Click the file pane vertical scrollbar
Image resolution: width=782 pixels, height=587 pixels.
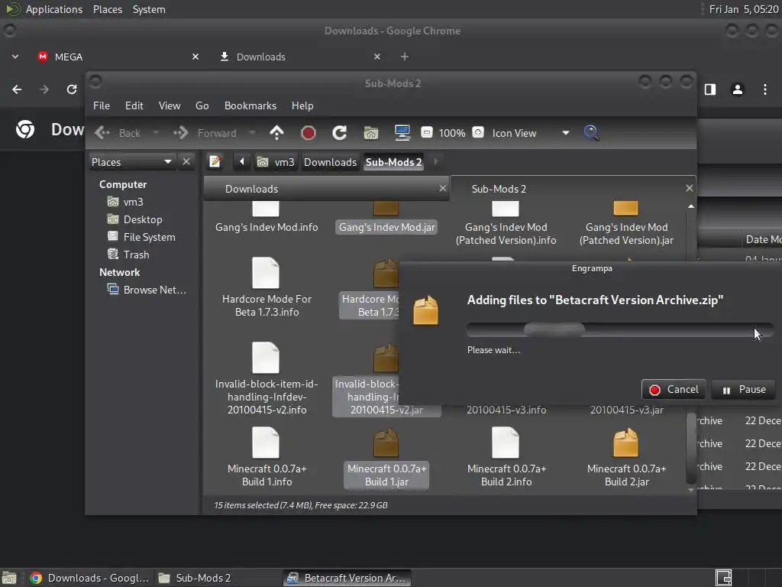point(690,449)
